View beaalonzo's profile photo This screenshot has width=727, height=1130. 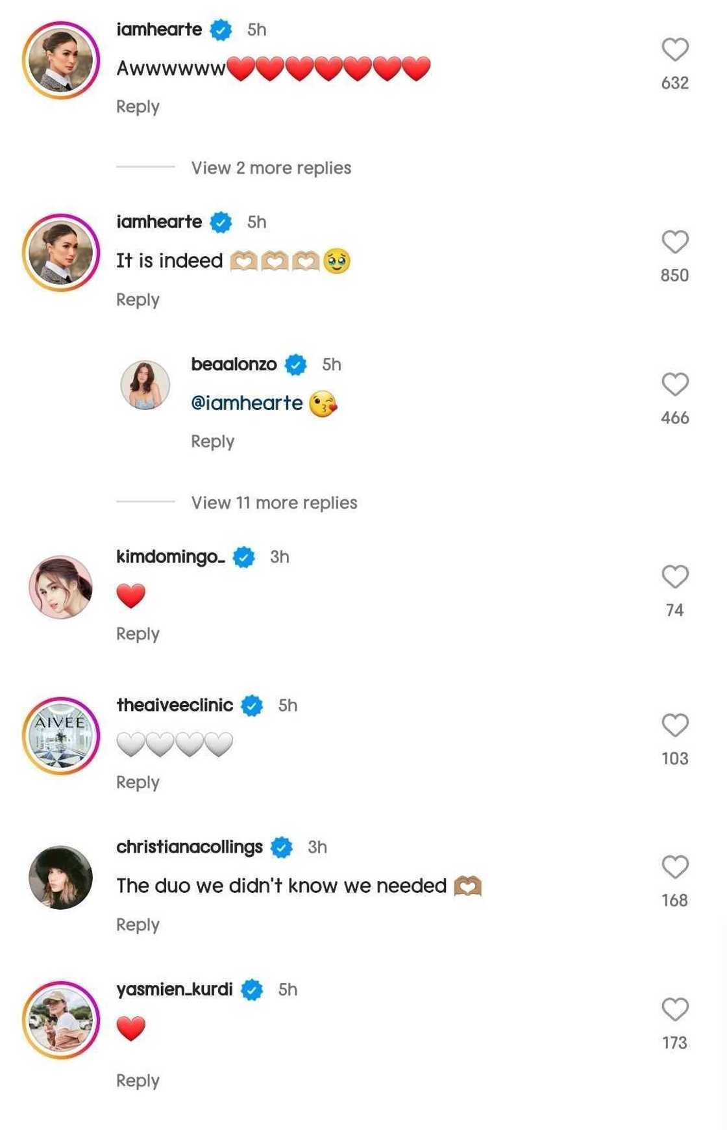coord(145,385)
